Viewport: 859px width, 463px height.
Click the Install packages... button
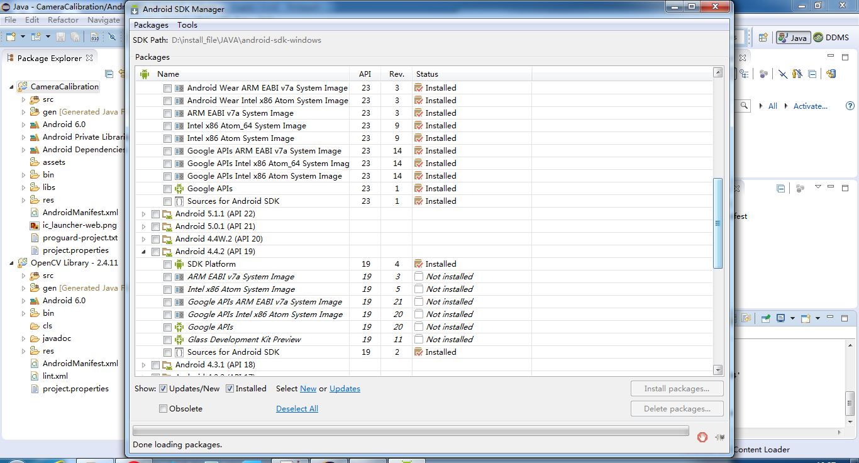pos(677,389)
